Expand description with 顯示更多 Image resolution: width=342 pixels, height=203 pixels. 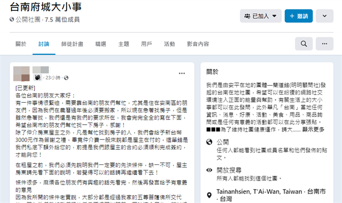pos(313,129)
